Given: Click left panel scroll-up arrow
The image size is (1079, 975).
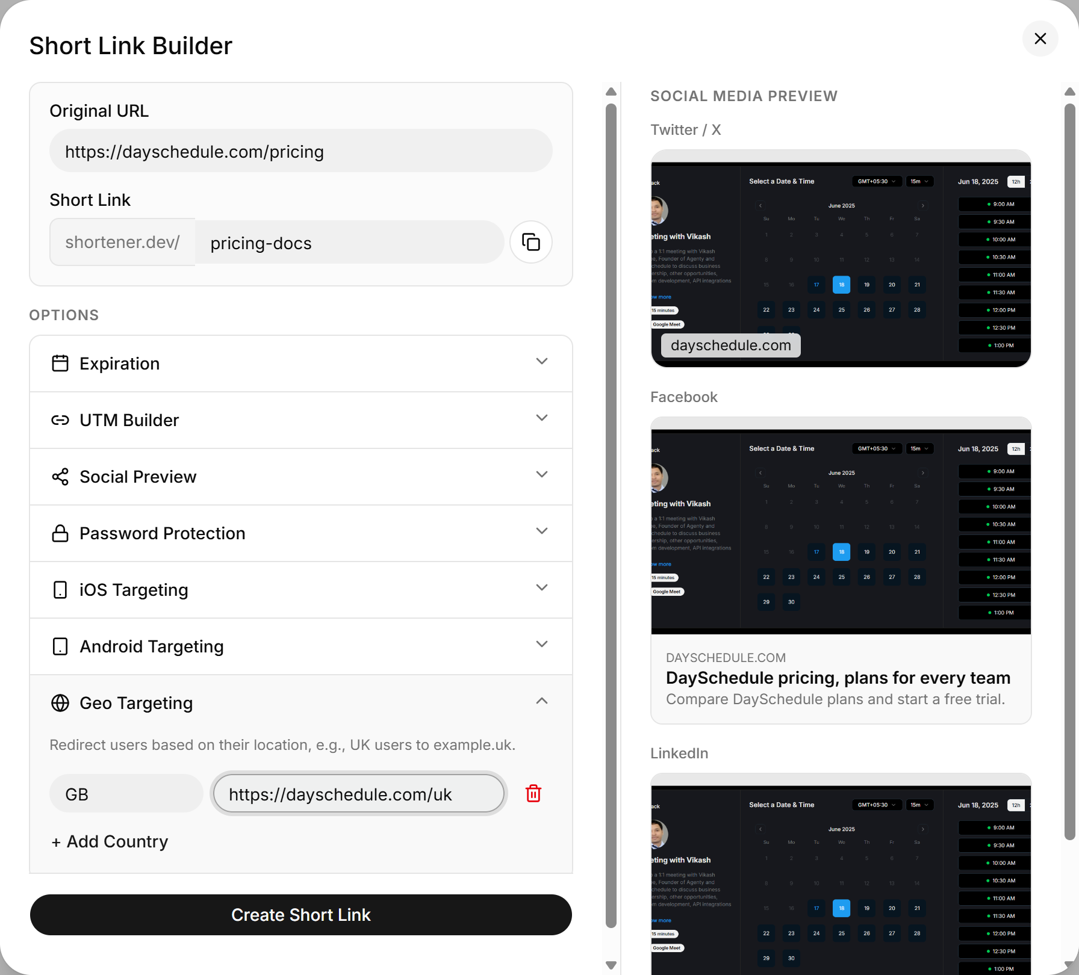Looking at the screenshot, I should (611, 91).
